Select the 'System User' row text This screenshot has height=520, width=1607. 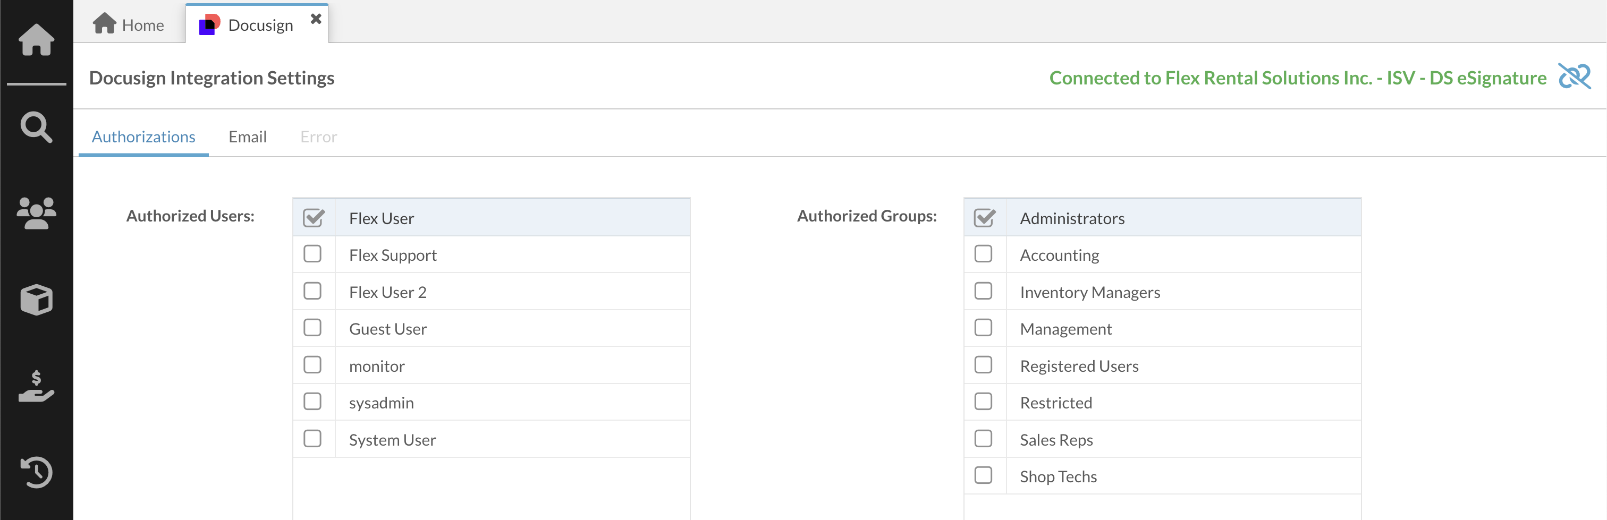click(x=392, y=440)
